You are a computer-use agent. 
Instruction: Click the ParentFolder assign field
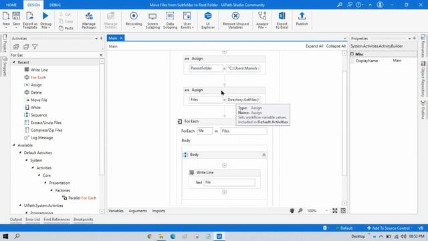coord(206,68)
